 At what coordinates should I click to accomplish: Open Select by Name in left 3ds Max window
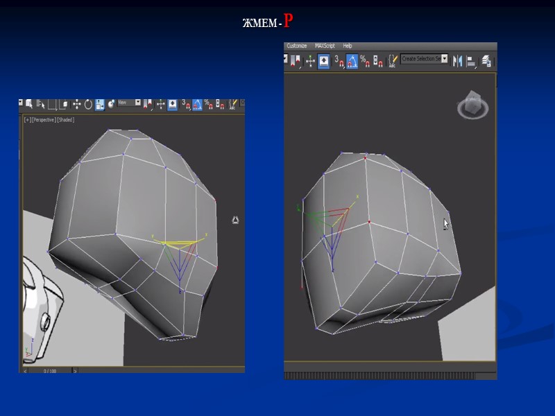click(40, 104)
